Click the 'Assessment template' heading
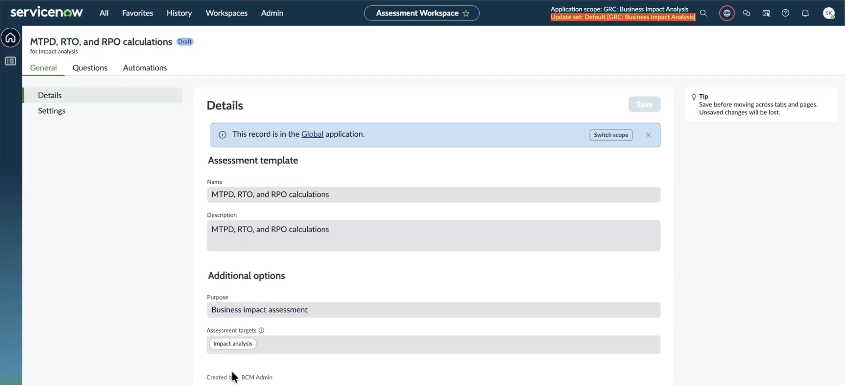Viewport: 845px width, 385px height. point(253,160)
